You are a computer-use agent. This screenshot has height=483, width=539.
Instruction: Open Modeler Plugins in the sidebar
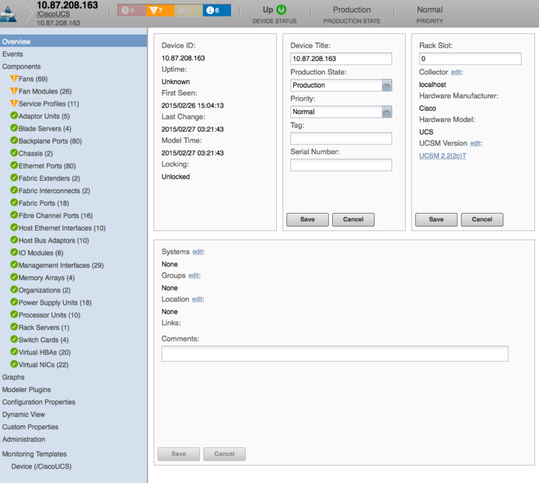coord(26,389)
